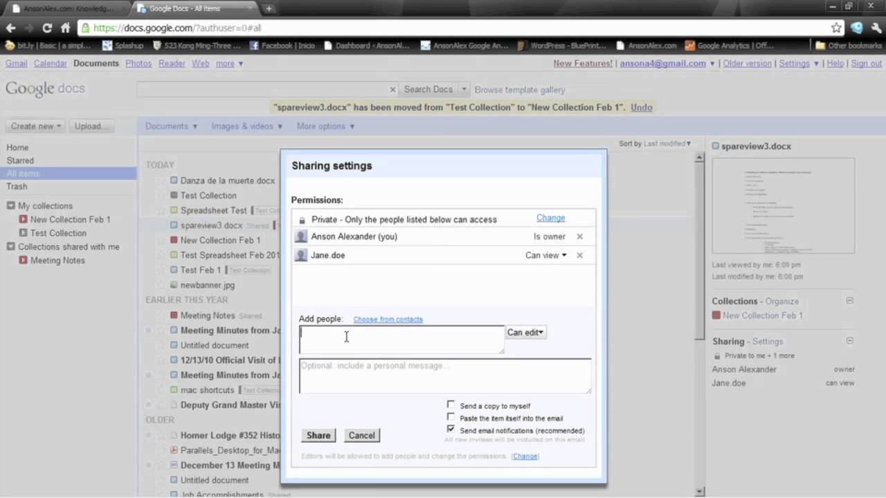
Task: Click the X next to Is owner
Action: point(580,237)
